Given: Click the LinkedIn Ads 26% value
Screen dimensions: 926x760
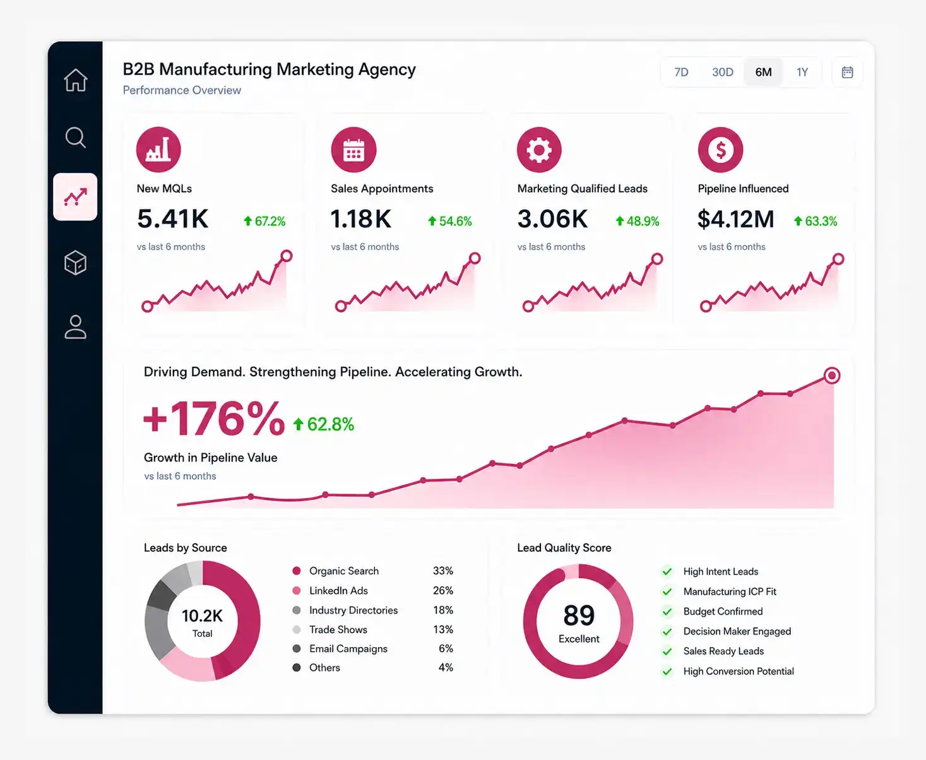Looking at the screenshot, I should pos(442,590).
